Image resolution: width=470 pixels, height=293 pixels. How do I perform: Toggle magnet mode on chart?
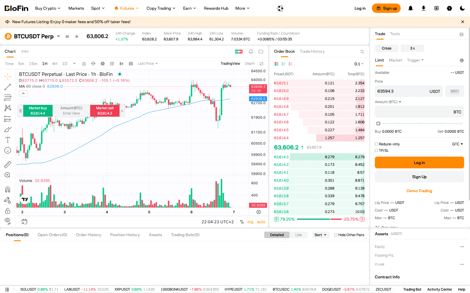click(x=8, y=189)
